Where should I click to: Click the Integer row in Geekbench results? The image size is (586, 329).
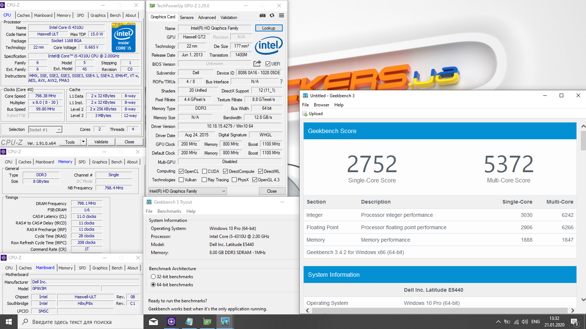[440, 215]
